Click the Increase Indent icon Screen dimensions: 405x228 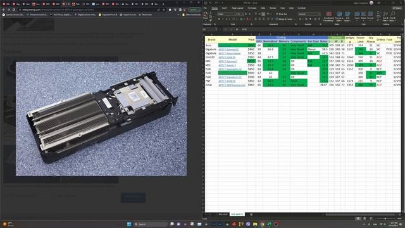[272, 19]
